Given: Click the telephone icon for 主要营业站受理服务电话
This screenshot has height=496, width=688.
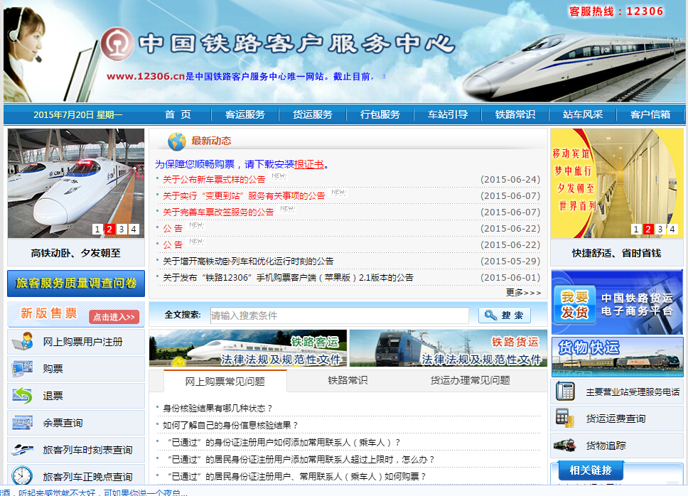Looking at the screenshot, I should click(x=565, y=392).
